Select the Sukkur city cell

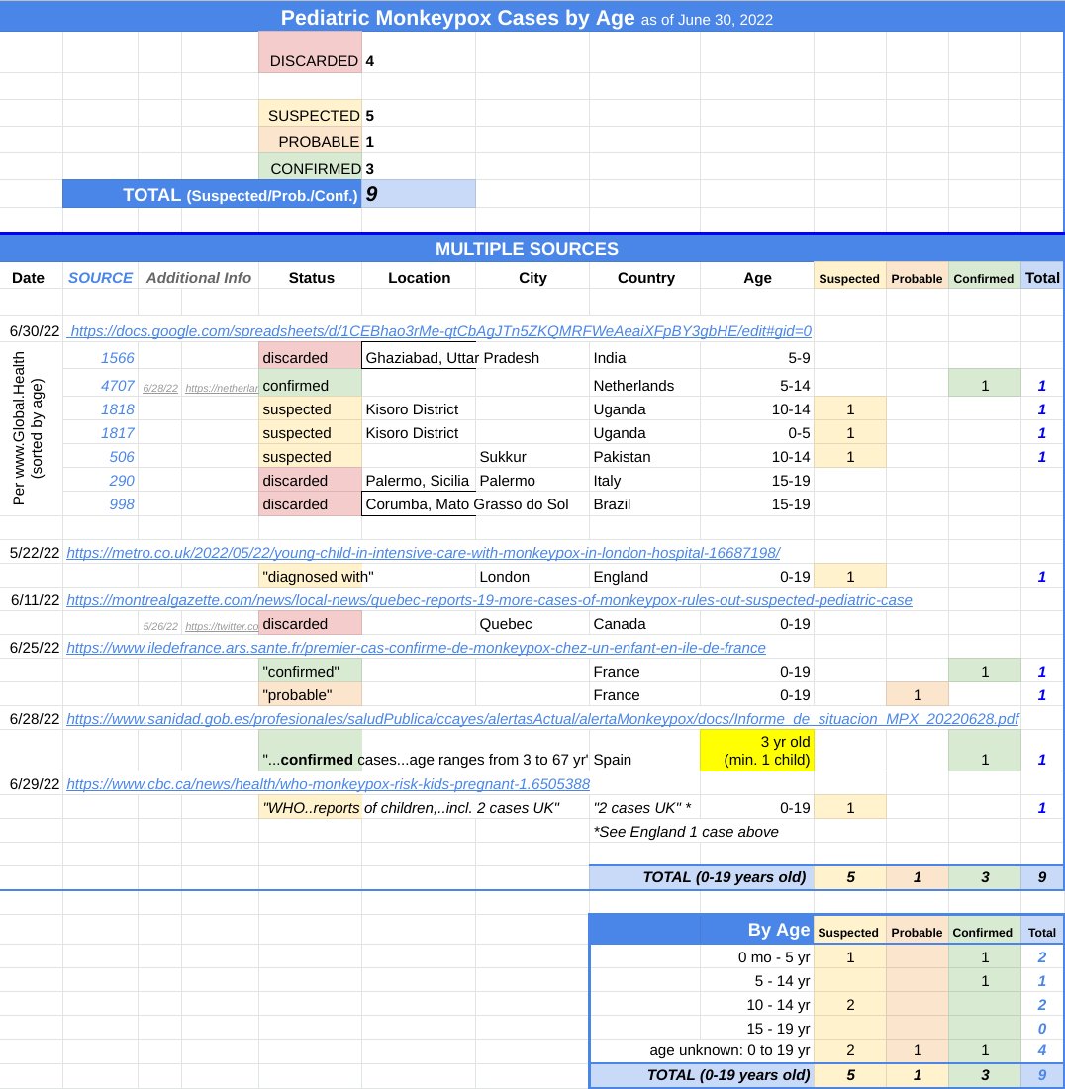[x=532, y=456]
